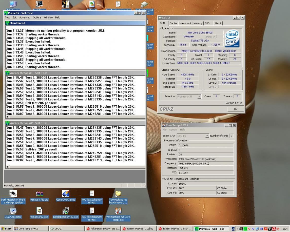290x232 pixels.
Task: Click the Core #1 temperature reading 70°C
Action: tap(197, 192)
